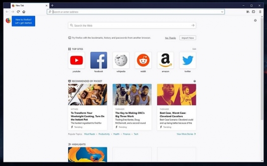
Task: Open the twitter top site tile
Action: (188, 60)
